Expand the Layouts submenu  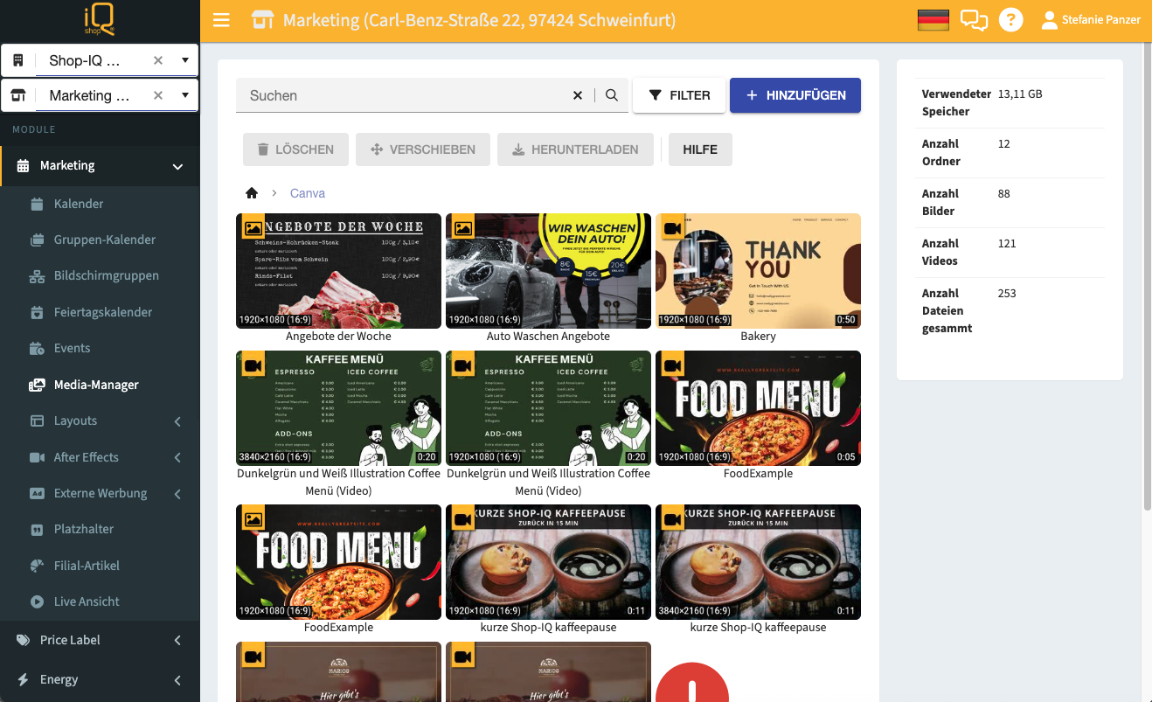pos(177,421)
